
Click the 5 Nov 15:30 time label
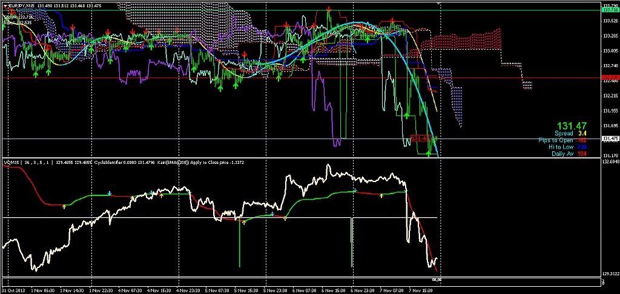click(246, 290)
